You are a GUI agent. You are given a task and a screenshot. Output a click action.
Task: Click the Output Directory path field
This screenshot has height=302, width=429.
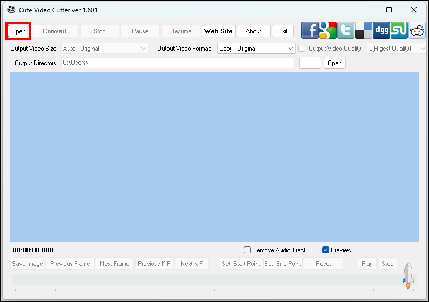[x=177, y=63]
